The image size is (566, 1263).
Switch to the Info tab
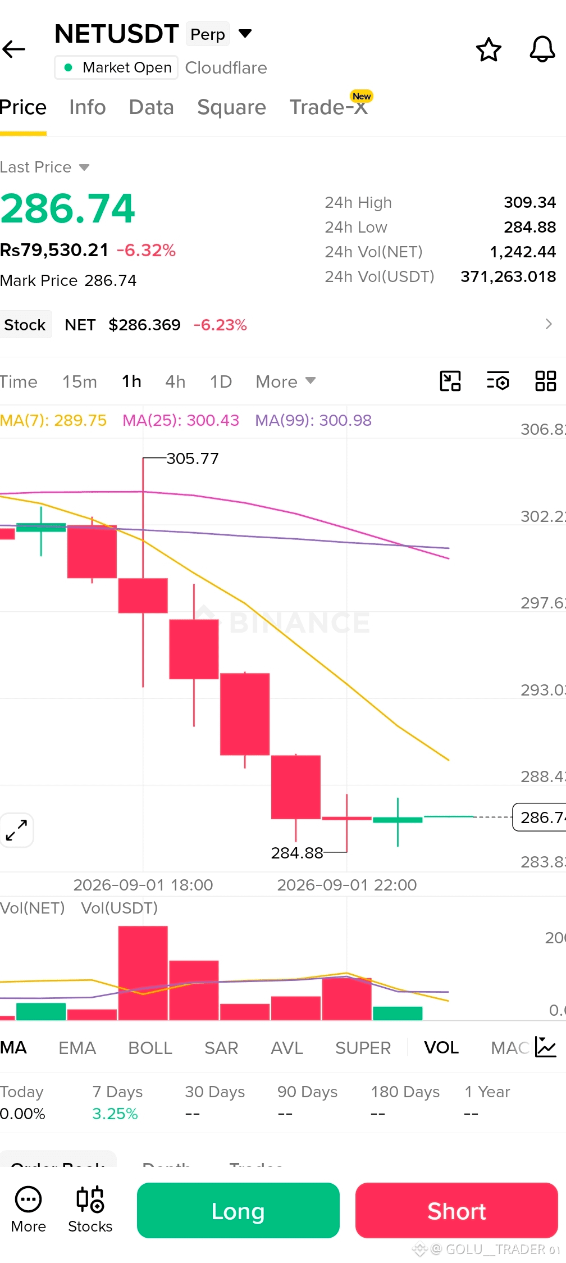click(88, 107)
